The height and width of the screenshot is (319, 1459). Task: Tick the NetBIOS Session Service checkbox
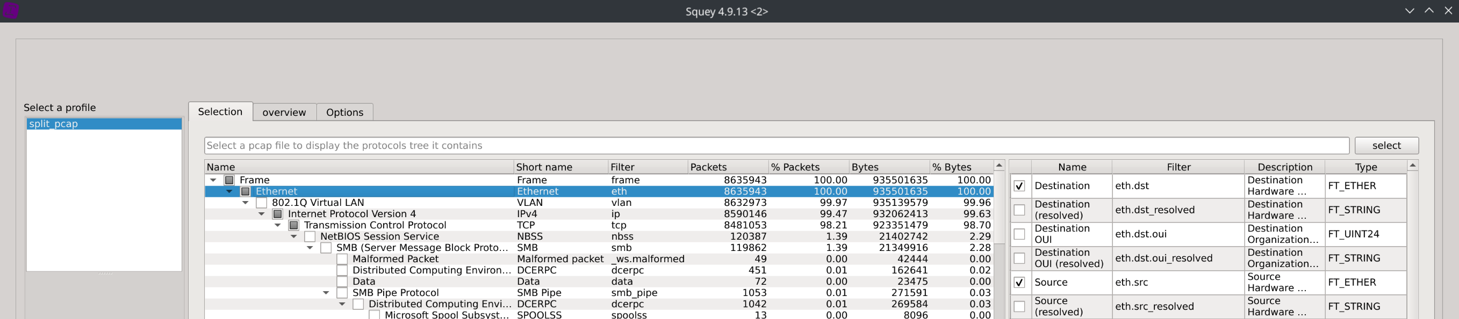(x=310, y=236)
